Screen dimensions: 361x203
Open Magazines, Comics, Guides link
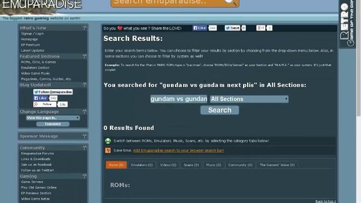[46, 79]
